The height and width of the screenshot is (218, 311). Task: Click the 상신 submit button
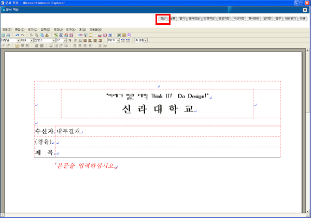[163, 19]
